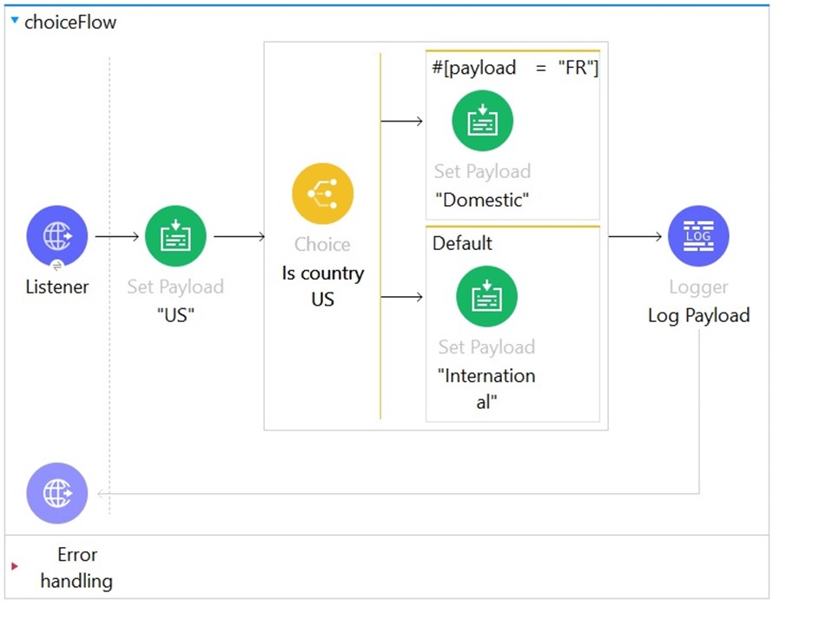Screen dimensions: 813x633
Task: Click the "Log Payload" label
Action: click(698, 315)
